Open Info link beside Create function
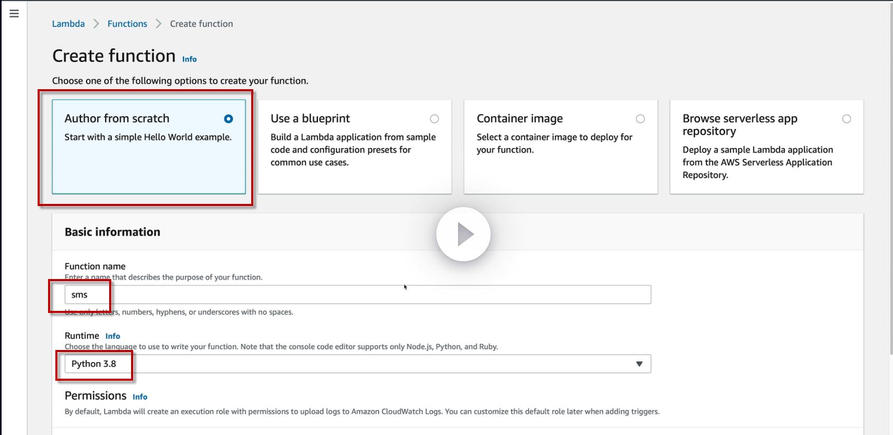This screenshot has height=435, width=893. point(190,59)
